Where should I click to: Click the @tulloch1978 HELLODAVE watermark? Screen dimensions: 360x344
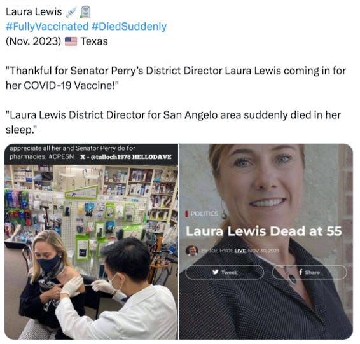pos(126,157)
